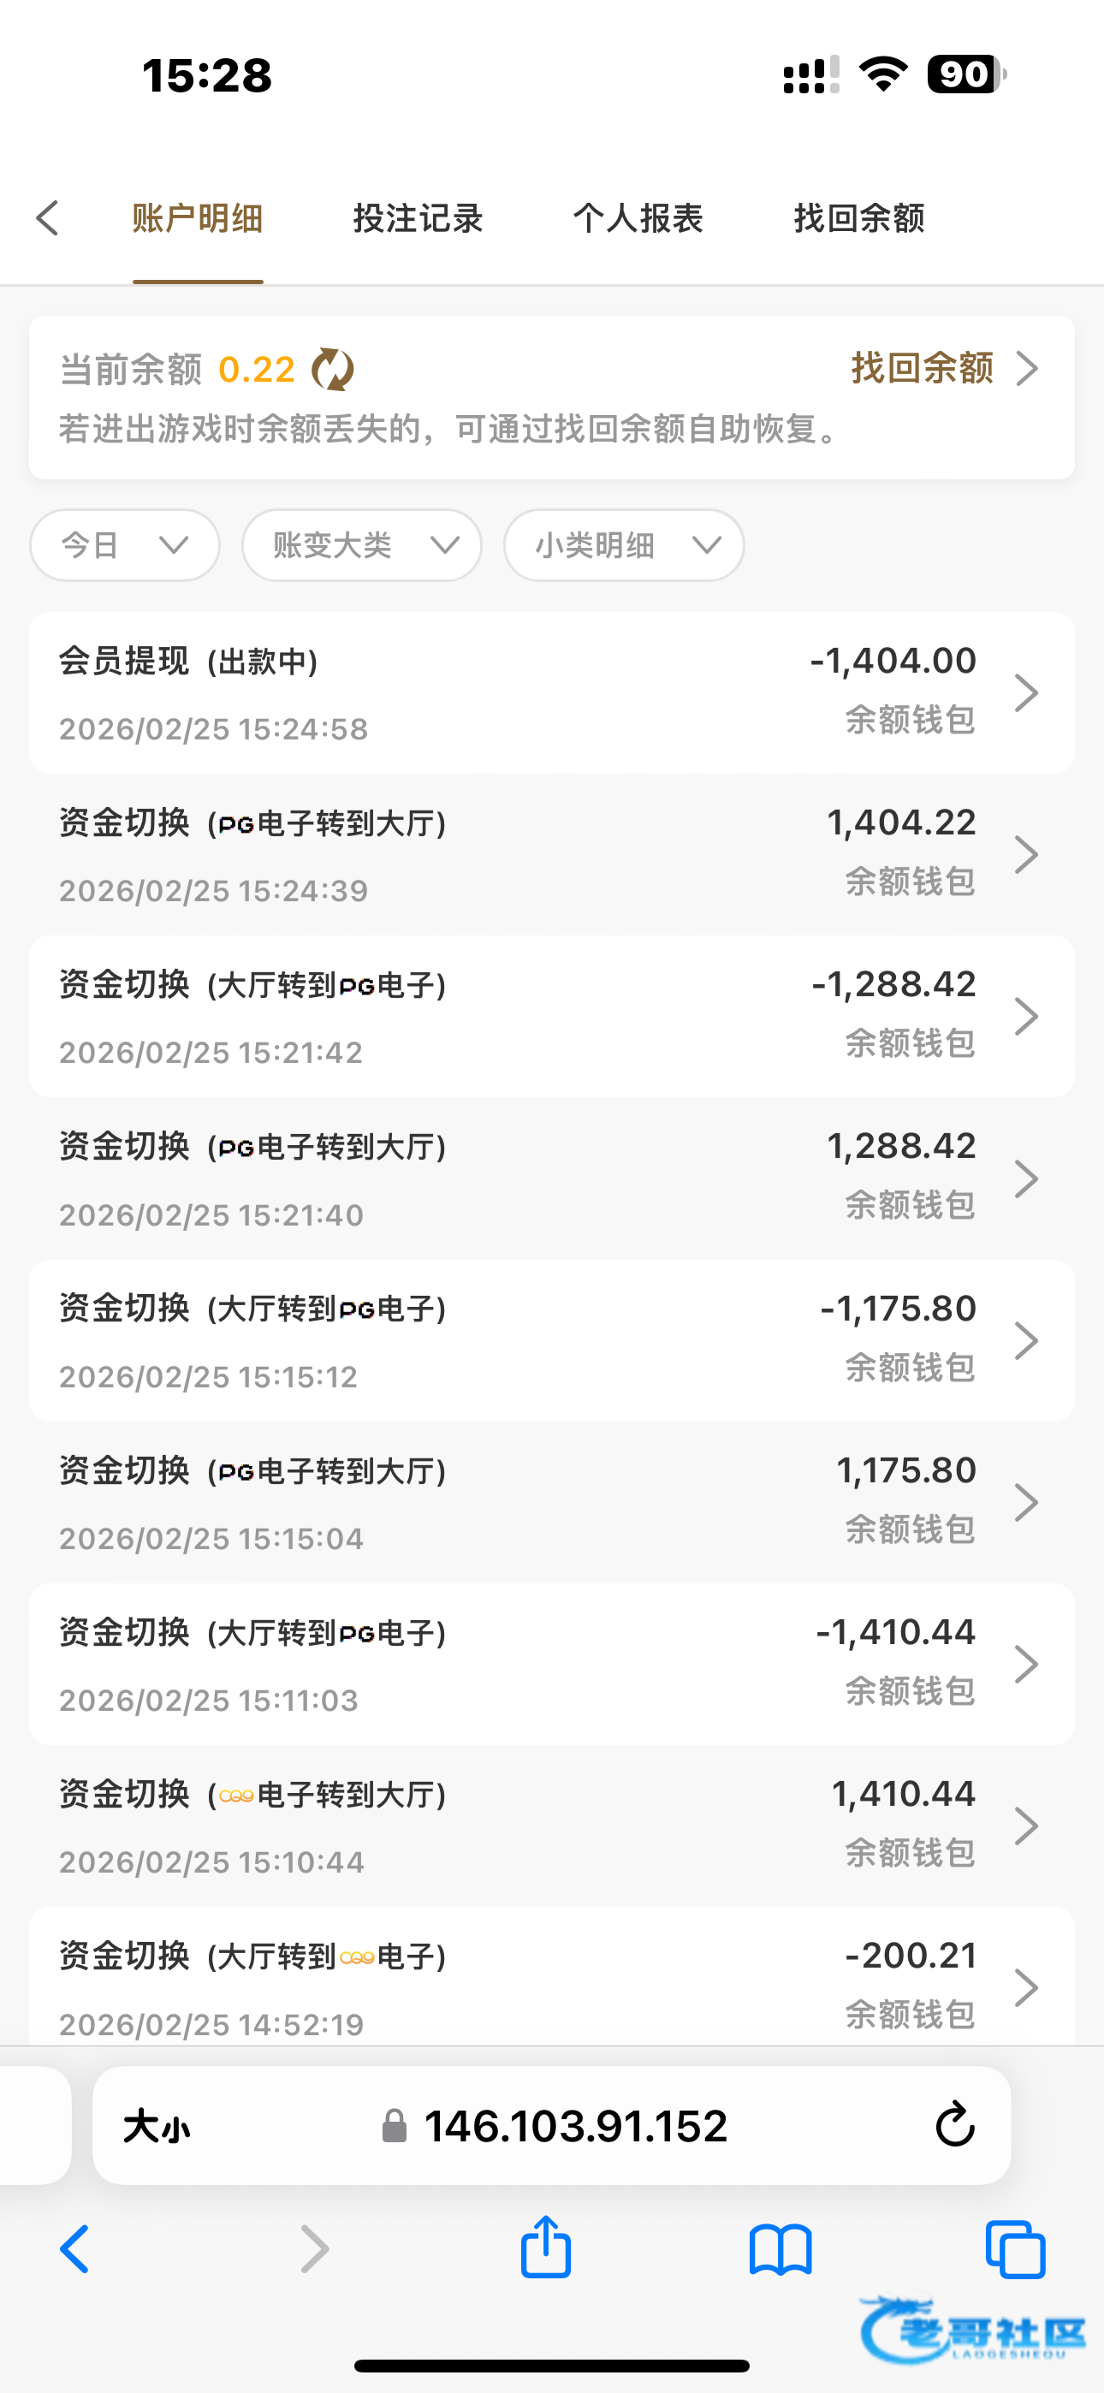Switch to the 投注记录 tab
The width and height of the screenshot is (1104, 2393).
point(418,219)
